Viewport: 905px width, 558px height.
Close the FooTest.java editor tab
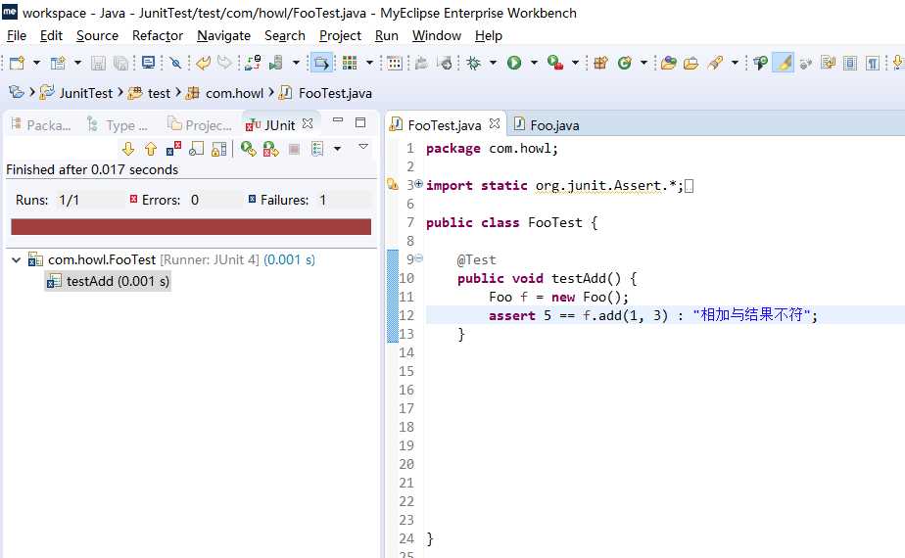tap(495, 123)
